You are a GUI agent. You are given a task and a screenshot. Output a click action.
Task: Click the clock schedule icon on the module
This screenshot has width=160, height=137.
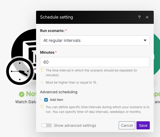[20, 71]
